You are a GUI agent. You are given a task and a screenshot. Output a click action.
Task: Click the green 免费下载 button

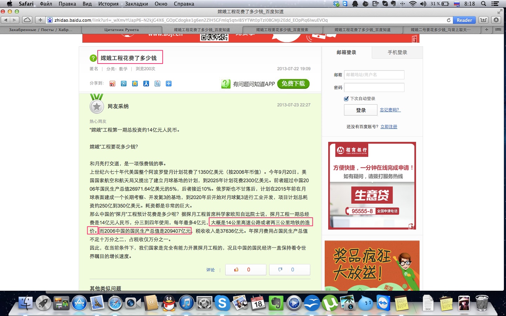coord(293,84)
